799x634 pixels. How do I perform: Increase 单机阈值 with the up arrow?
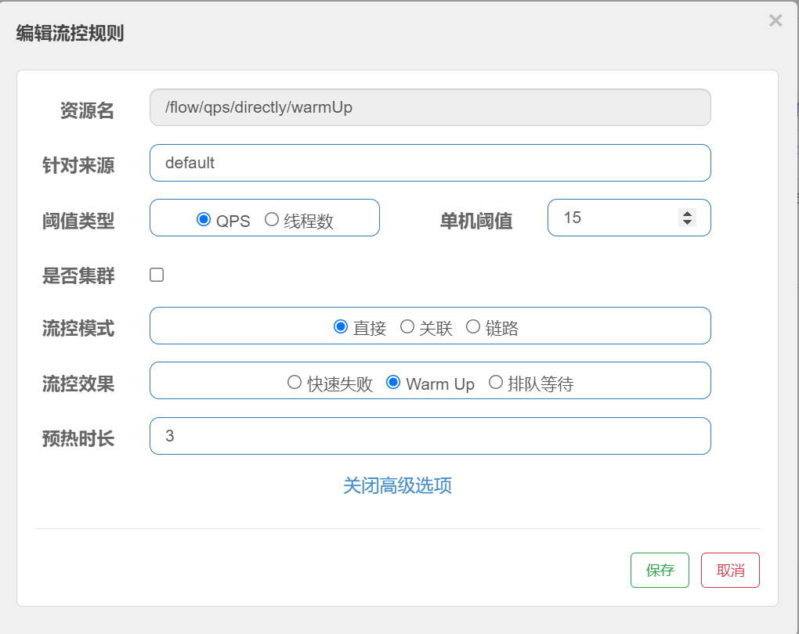687,214
